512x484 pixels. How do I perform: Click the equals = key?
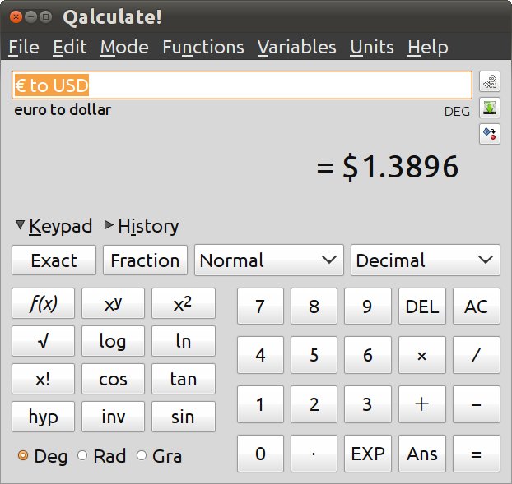(477, 454)
